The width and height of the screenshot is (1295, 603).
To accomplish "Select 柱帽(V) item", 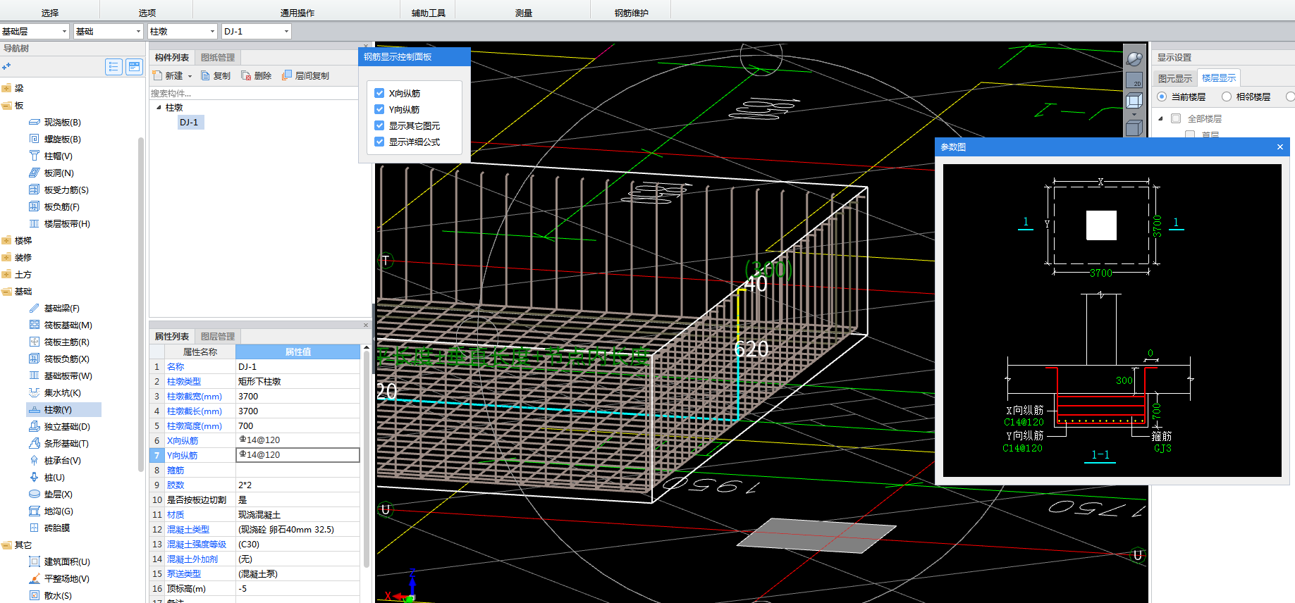I will (x=51, y=156).
